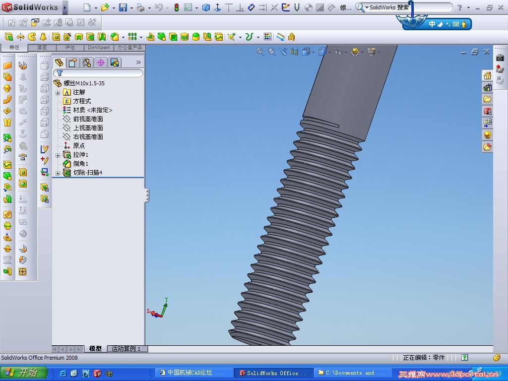Open the dropdown arrow next to Save

pyautogui.click(x=131, y=8)
